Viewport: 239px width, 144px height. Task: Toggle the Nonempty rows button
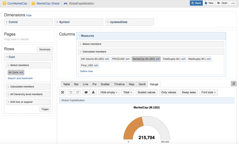coord(45,49)
